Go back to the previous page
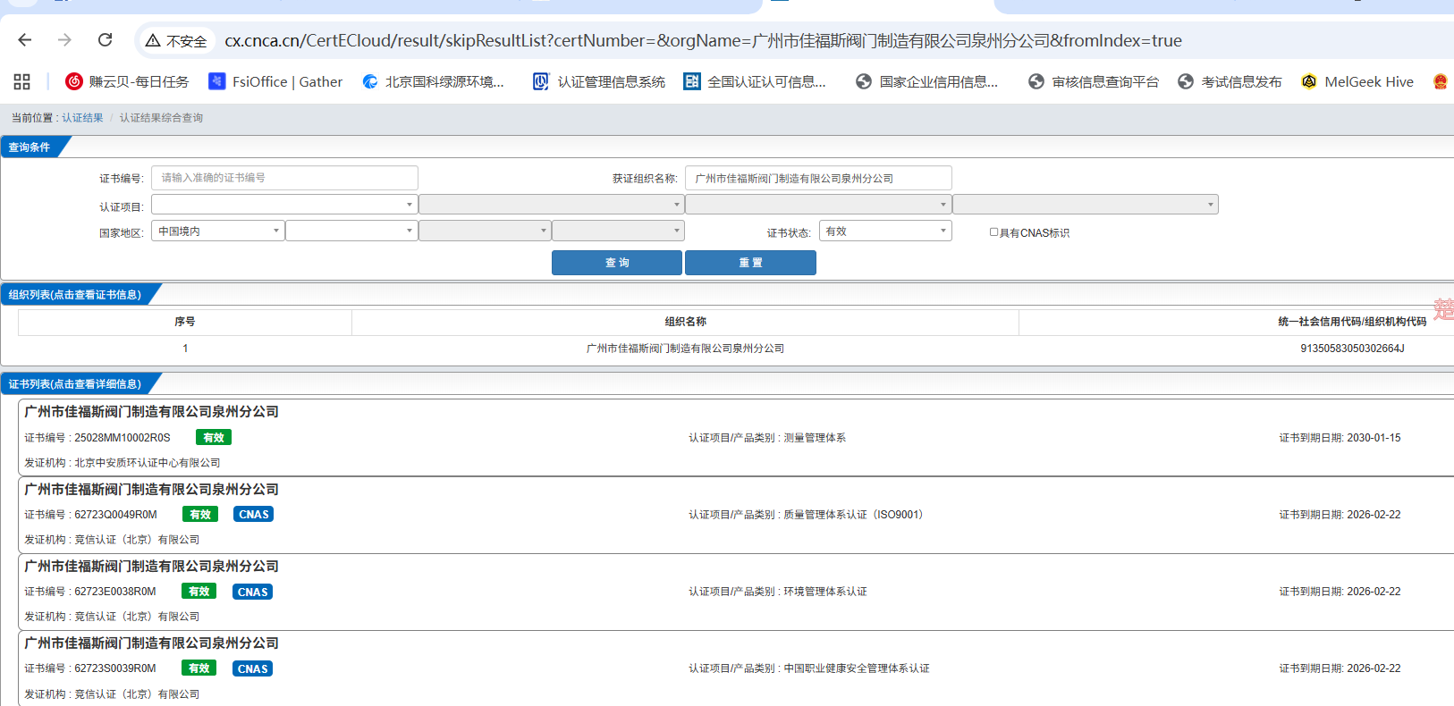The height and width of the screenshot is (706, 1454). coord(25,40)
